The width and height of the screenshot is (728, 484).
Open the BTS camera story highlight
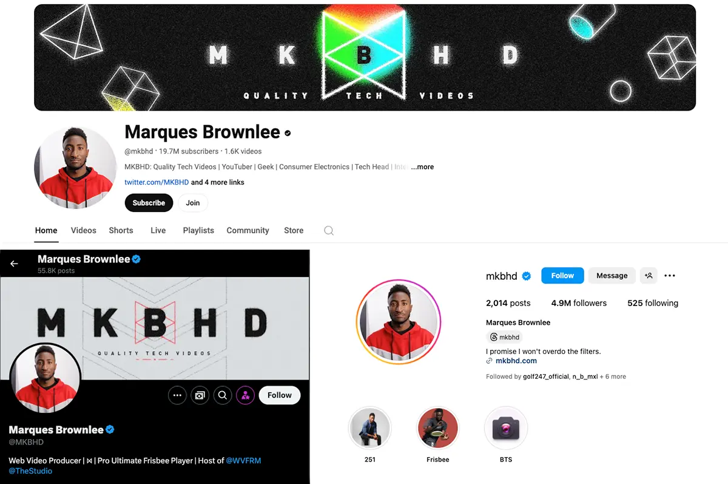506,428
